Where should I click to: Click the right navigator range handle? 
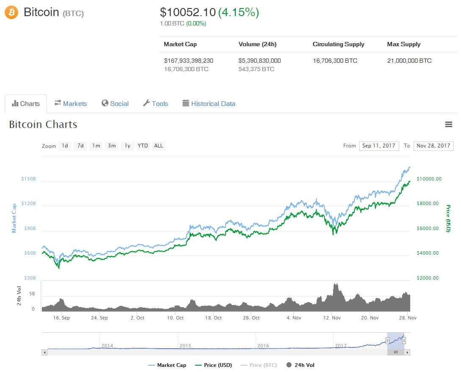pyautogui.click(x=404, y=341)
